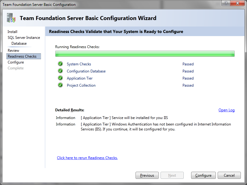The height and width of the screenshot is (185, 247).
Task: Click the help question mark button
Action: [x=226, y=3]
